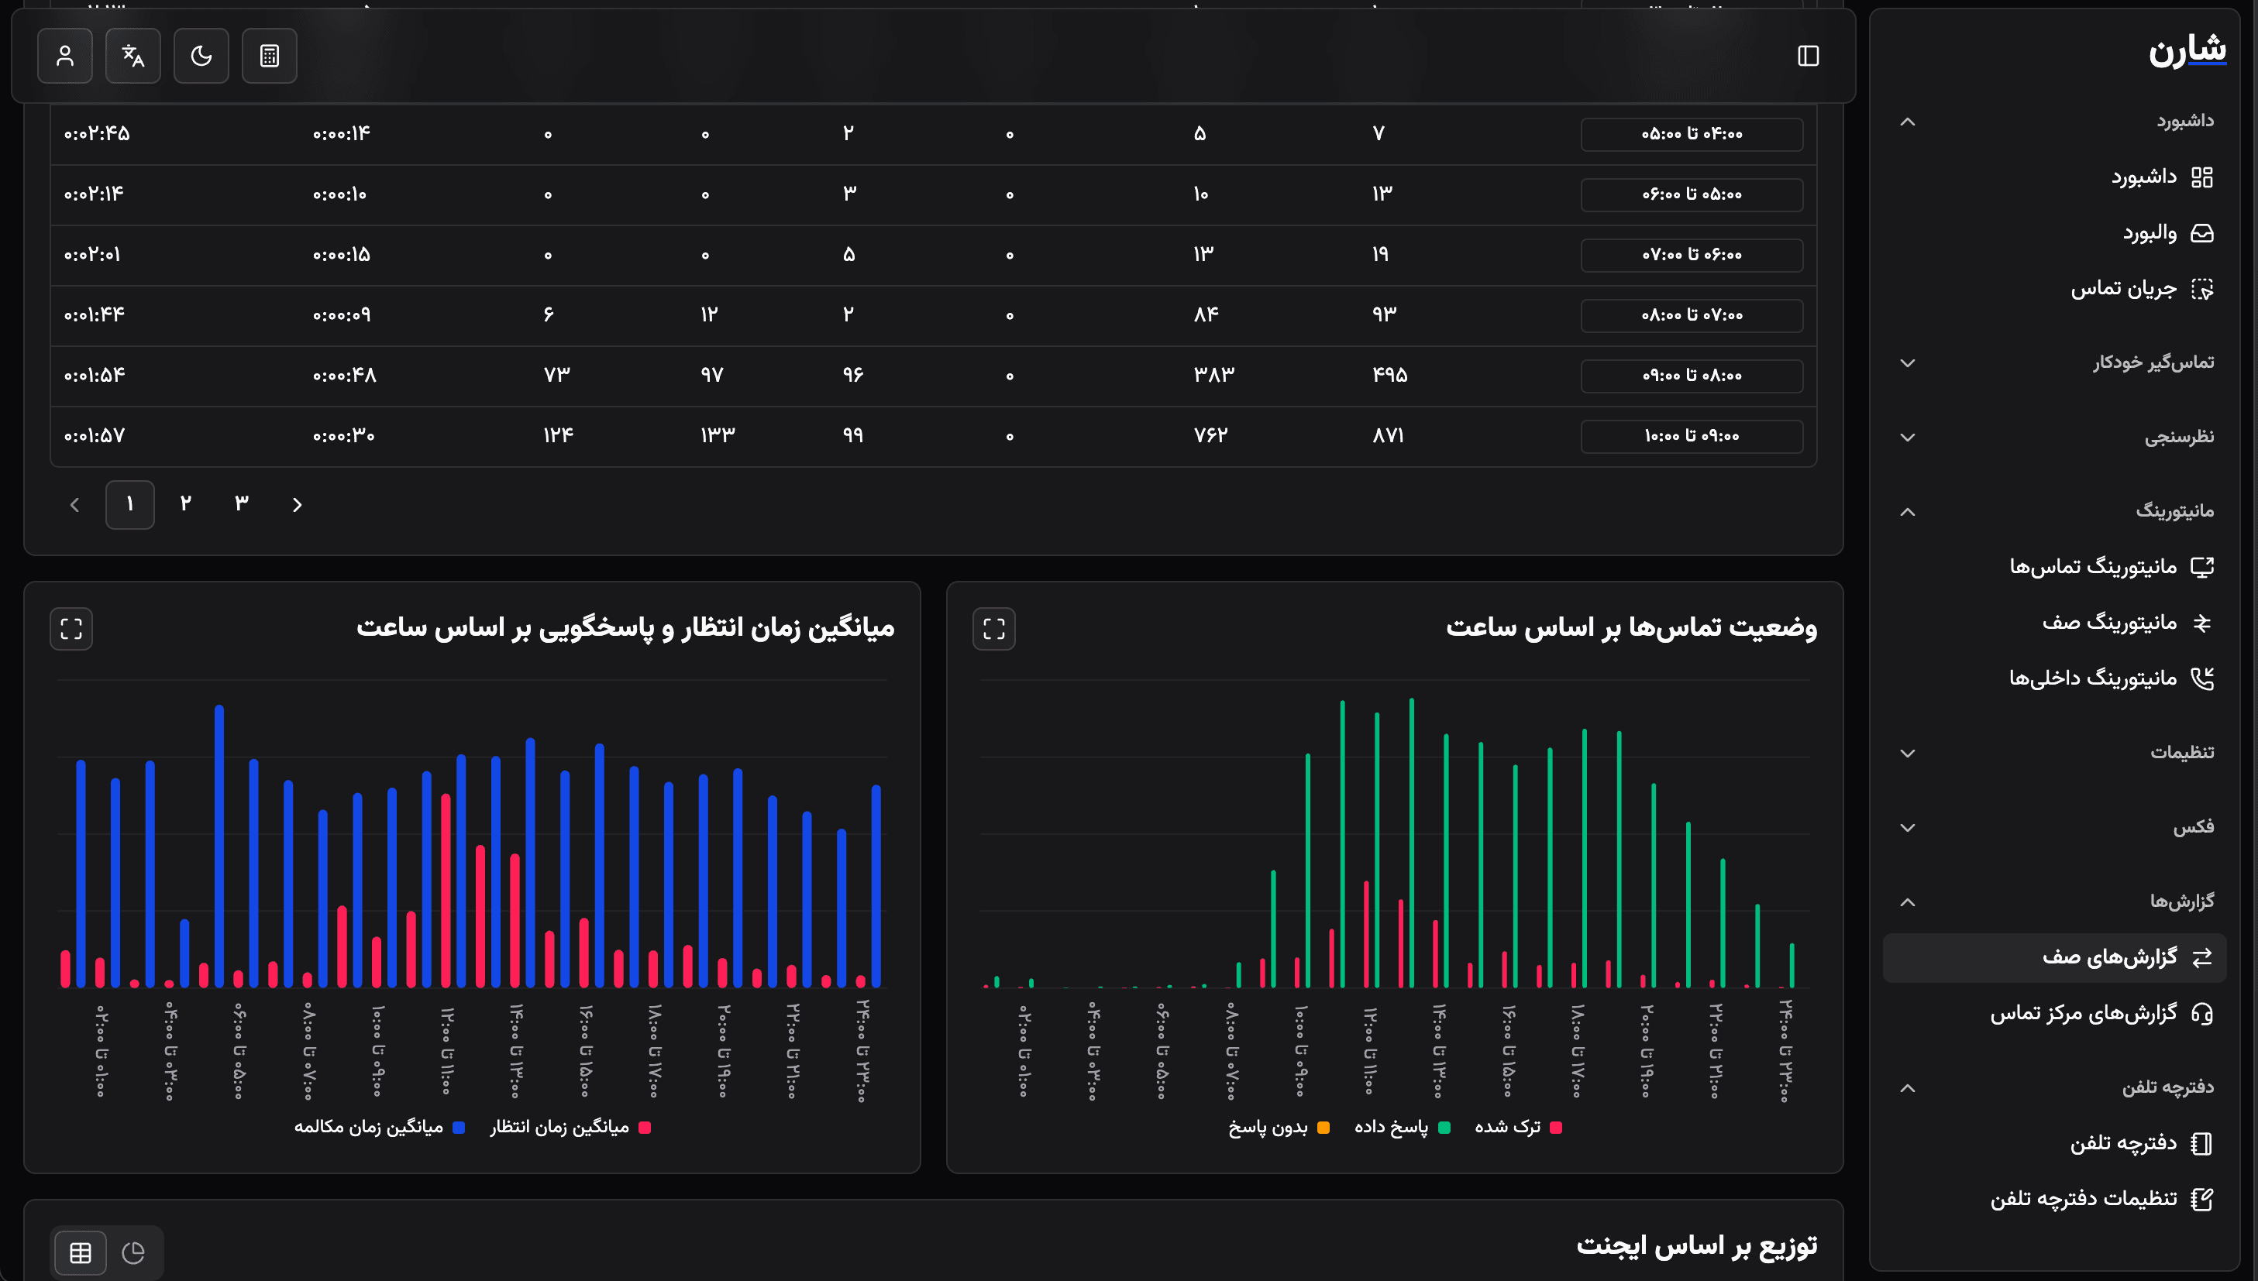Toggle میانگین زمان مکالمه legend series
2258x1281 pixels.
379,1127
